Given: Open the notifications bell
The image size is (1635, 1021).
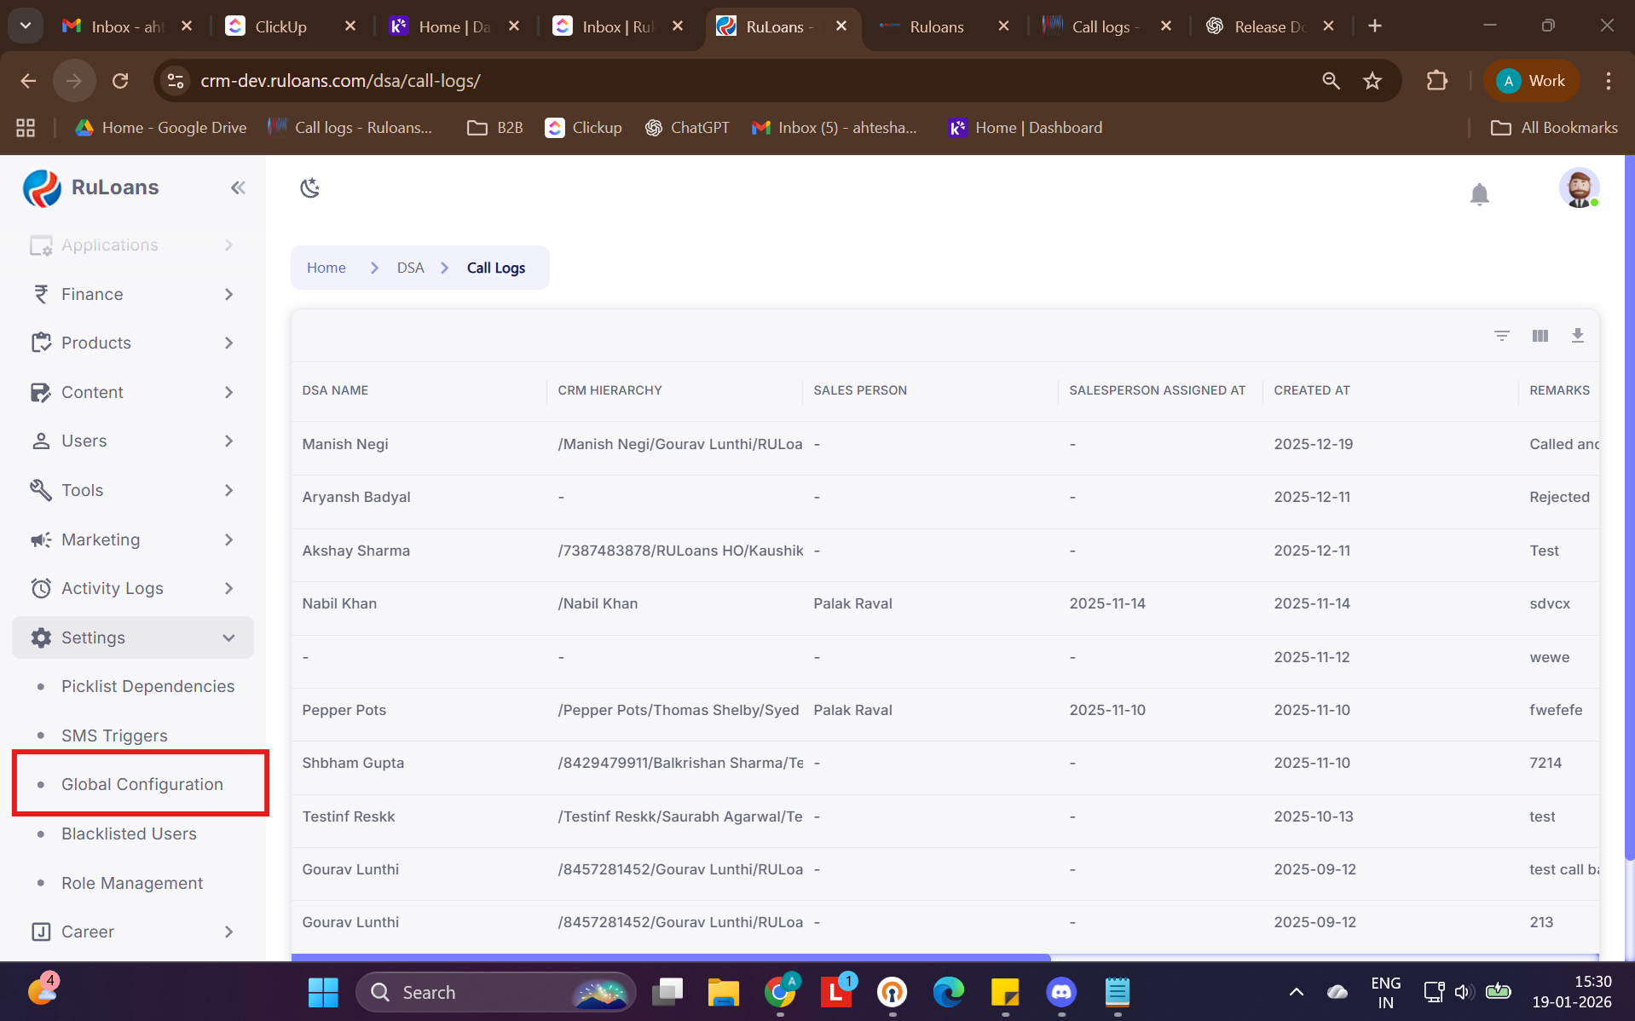Looking at the screenshot, I should [x=1479, y=194].
